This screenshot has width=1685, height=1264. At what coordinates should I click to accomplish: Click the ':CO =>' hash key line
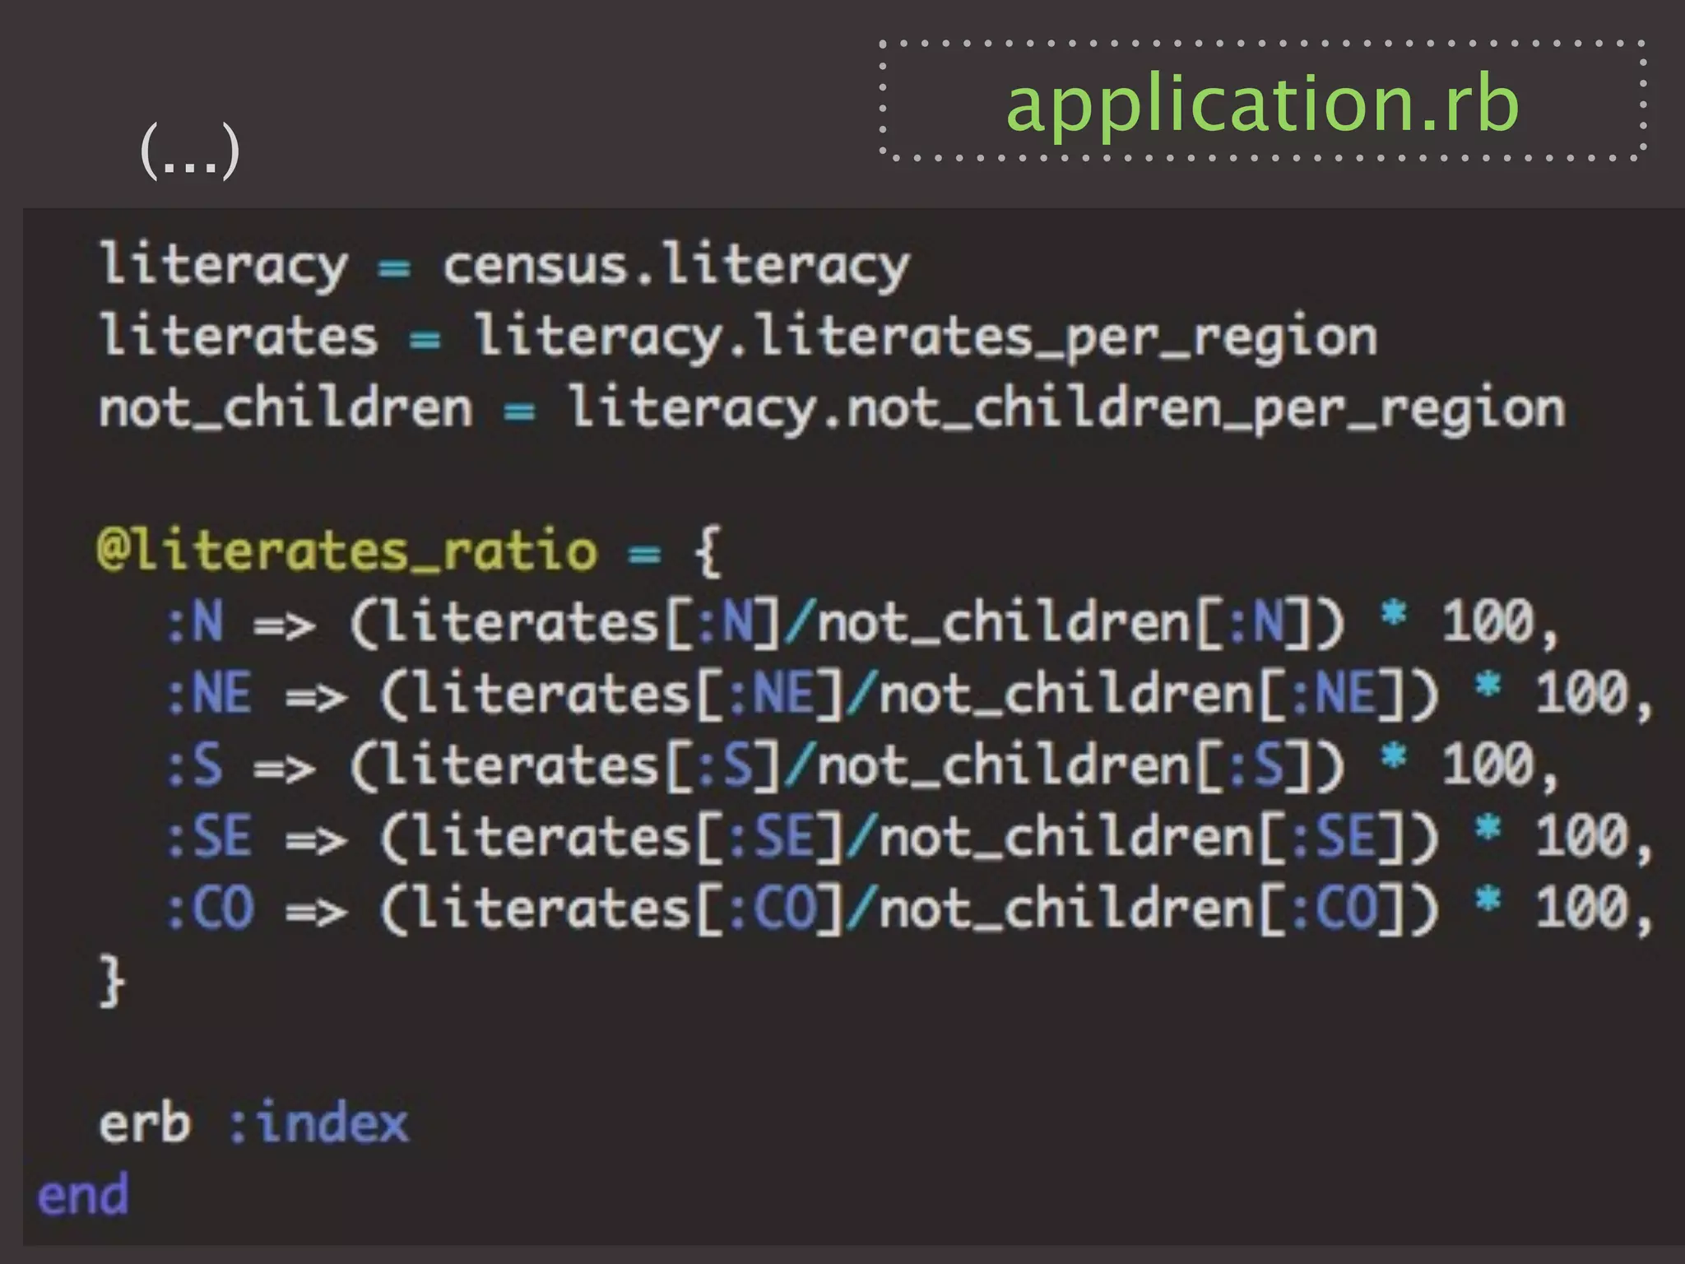click(x=909, y=908)
